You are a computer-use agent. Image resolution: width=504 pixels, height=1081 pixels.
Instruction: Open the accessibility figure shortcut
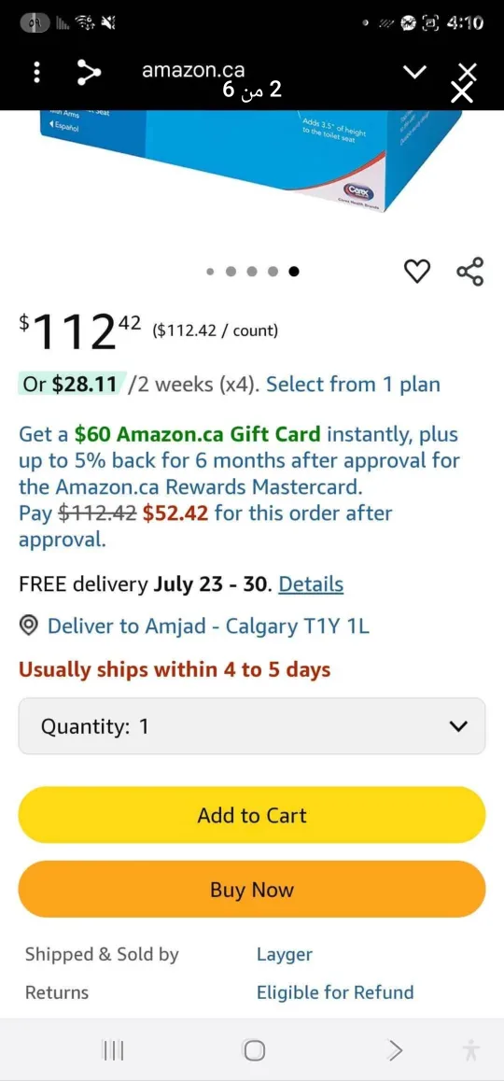pos(471,1050)
